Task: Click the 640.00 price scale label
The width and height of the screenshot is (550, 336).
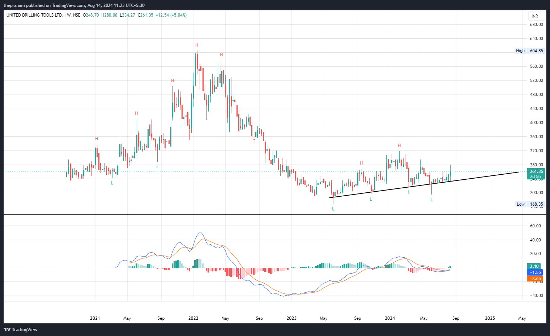Action: tap(536, 39)
